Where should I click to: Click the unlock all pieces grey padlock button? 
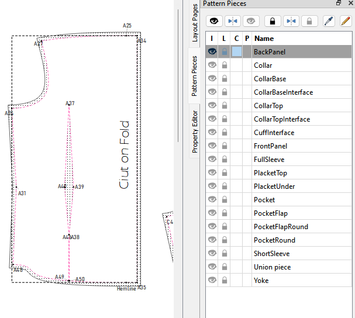(309, 20)
